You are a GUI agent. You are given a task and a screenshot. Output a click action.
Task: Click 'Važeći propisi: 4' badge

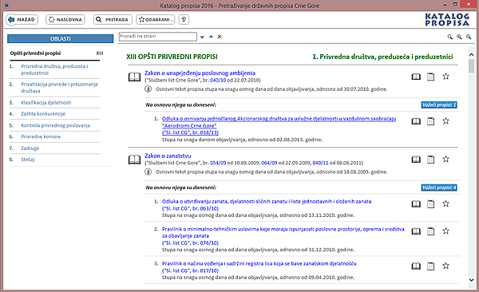439,187
